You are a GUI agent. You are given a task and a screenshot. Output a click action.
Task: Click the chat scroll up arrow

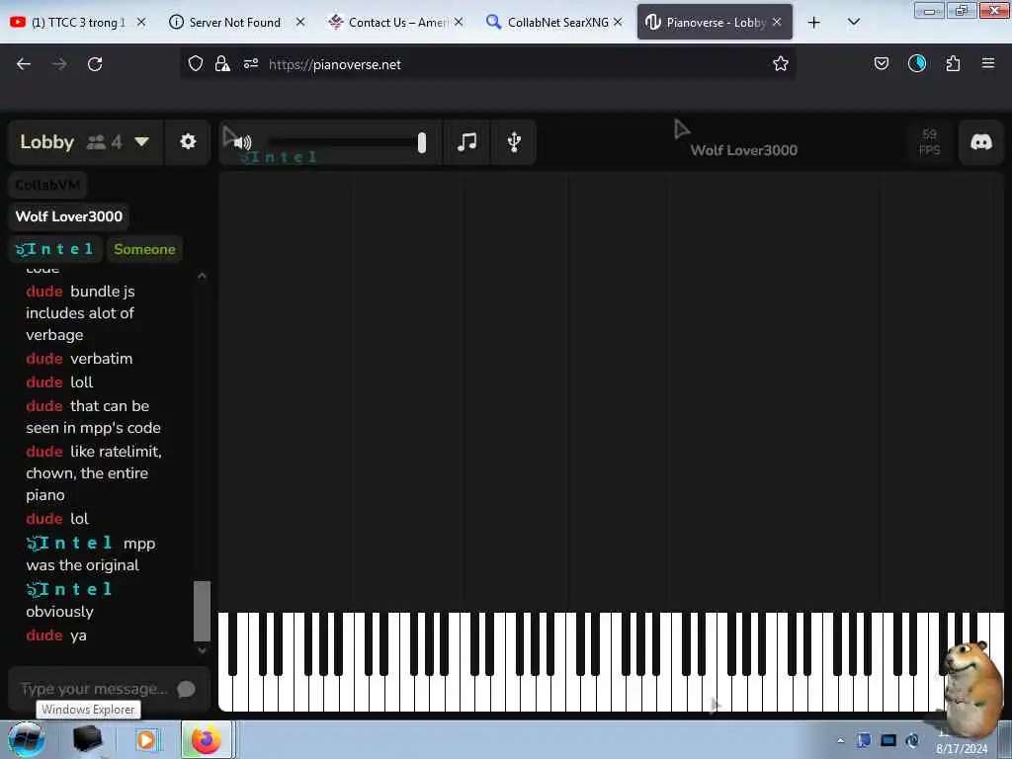point(202,276)
